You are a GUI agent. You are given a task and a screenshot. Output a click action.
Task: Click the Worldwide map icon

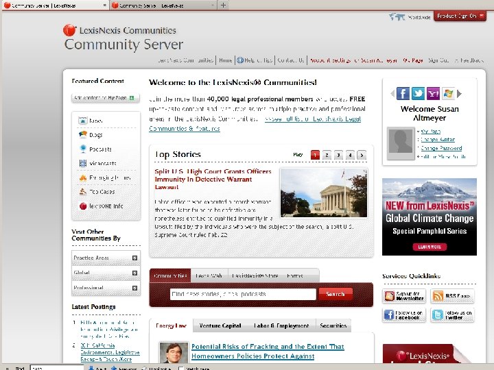397,16
